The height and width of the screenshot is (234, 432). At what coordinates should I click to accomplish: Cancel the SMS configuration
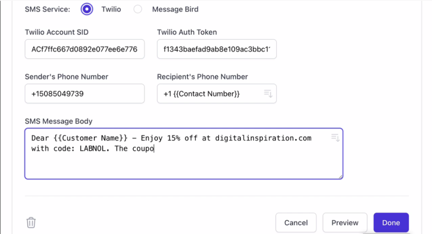click(296, 223)
